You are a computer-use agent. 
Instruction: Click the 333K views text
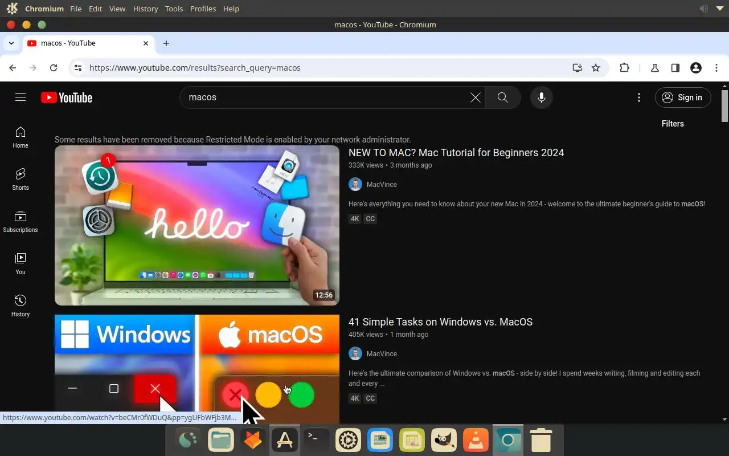point(366,165)
